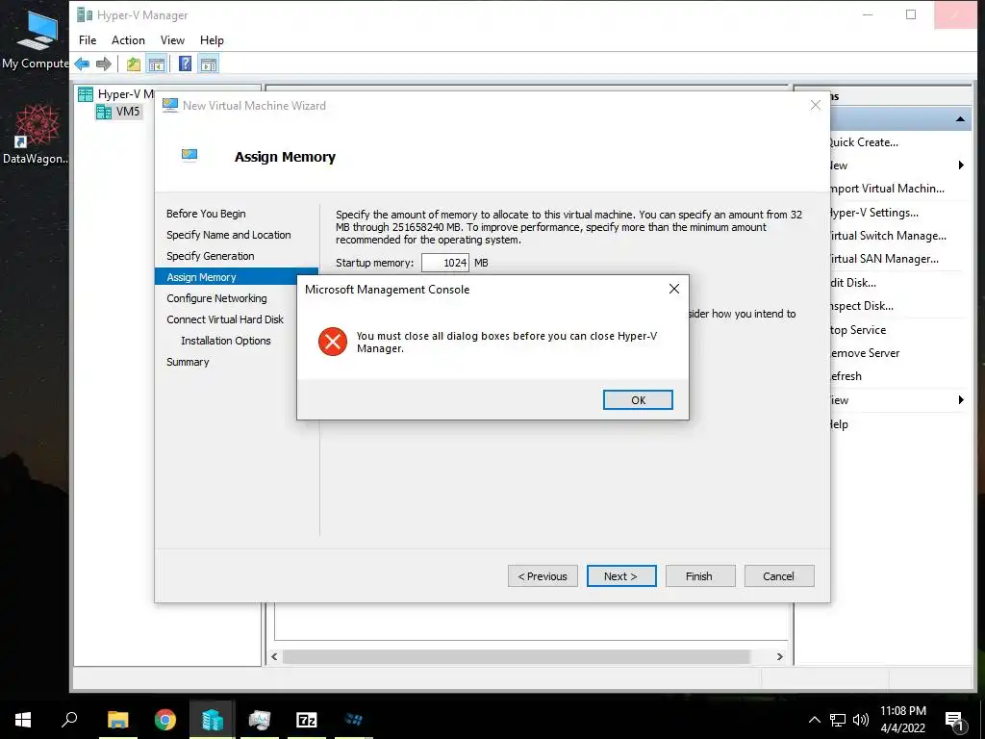The width and height of the screenshot is (985, 739).
Task: Click OK in the Microsoft Management Console dialog
Action: [x=638, y=400]
